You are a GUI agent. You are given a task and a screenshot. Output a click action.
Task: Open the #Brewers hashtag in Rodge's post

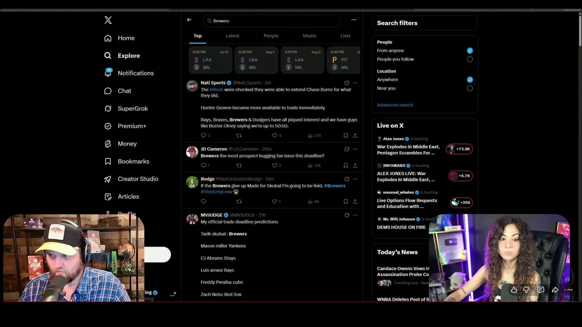point(335,186)
